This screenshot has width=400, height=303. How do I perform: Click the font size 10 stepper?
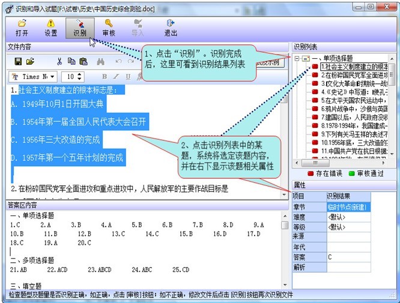click(80, 77)
